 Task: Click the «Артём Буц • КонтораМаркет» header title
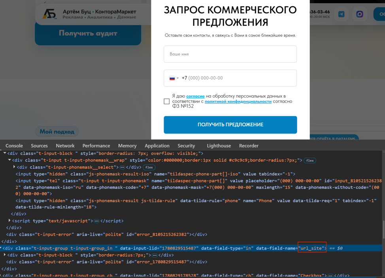tap(100, 11)
